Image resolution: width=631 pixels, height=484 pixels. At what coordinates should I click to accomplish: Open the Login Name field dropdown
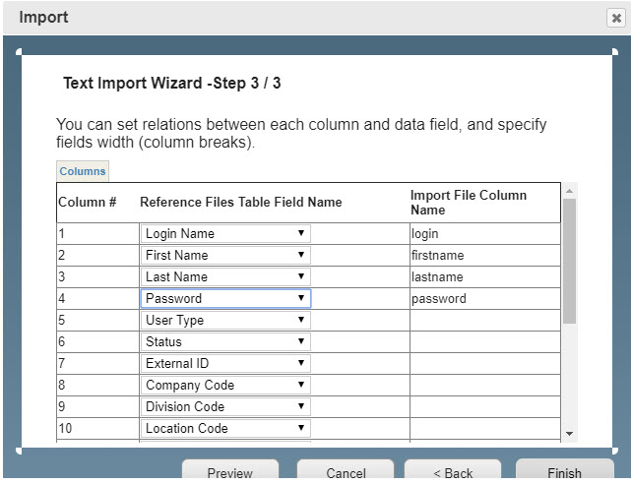(x=225, y=233)
